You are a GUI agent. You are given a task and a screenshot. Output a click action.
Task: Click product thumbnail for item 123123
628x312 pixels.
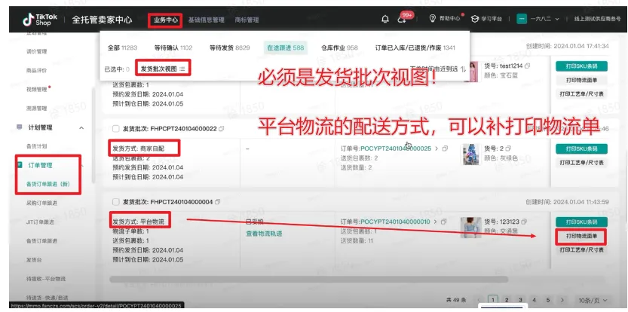click(x=470, y=228)
